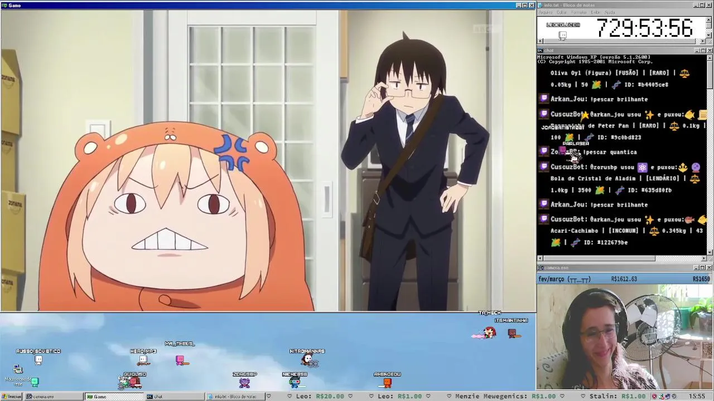Open Arquivo menu in Bloco de notas

(x=545, y=12)
